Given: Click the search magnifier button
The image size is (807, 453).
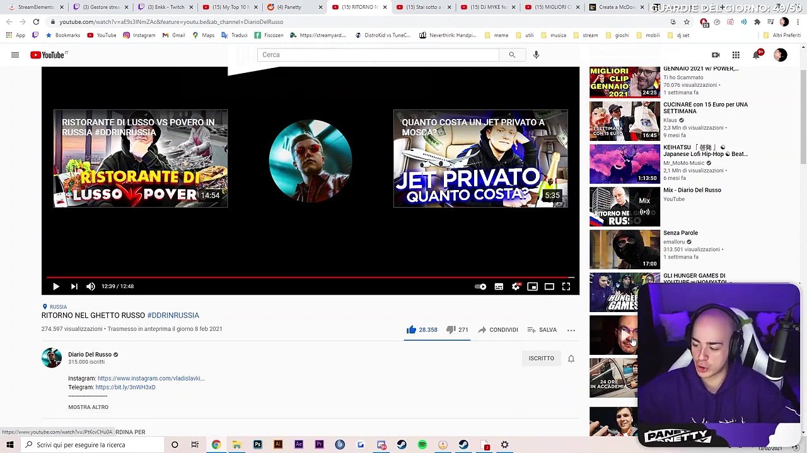Looking at the screenshot, I should pos(512,55).
